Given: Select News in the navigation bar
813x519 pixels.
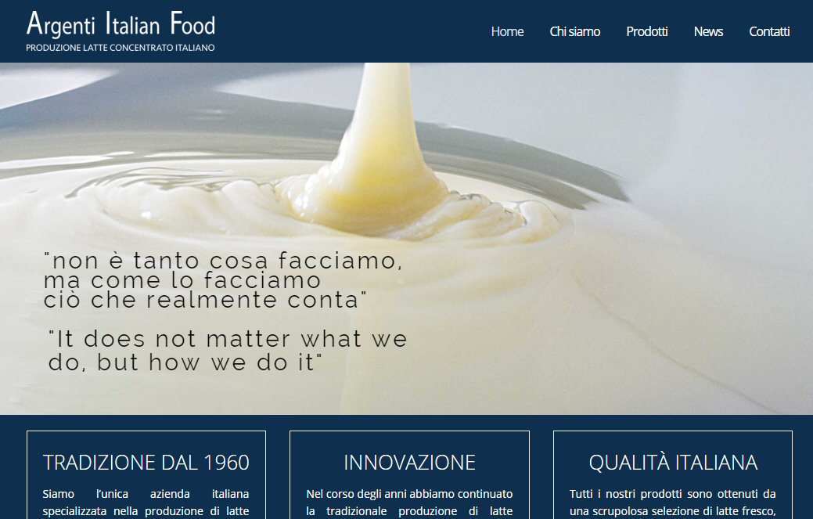Looking at the screenshot, I should point(708,31).
